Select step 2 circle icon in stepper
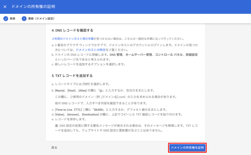251x155 pixels. [x=24, y=19]
